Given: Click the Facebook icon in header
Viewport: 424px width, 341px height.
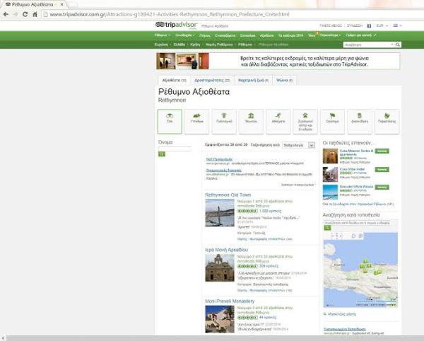Looking at the screenshot, I should click(x=369, y=26).
